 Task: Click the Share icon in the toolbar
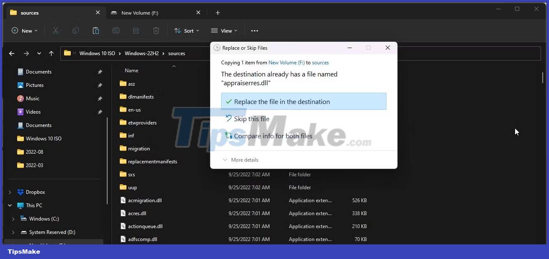tap(136, 30)
